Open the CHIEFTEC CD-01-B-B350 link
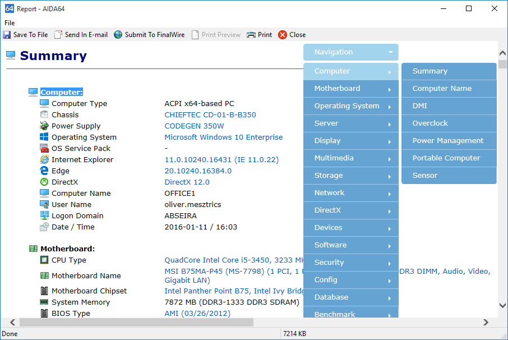508x340 pixels. point(210,115)
